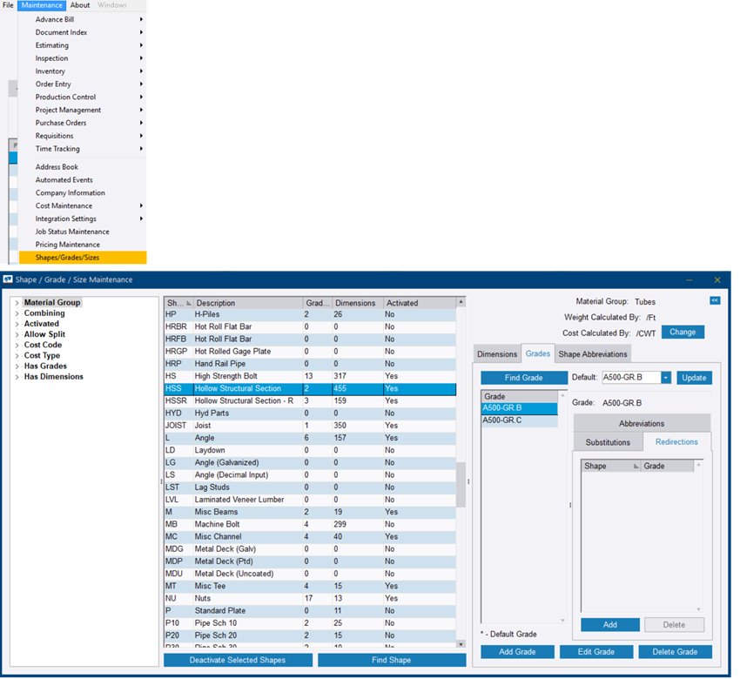The height and width of the screenshot is (679, 740).
Task: Collapse the side panel with the << icon
Action: [715, 300]
